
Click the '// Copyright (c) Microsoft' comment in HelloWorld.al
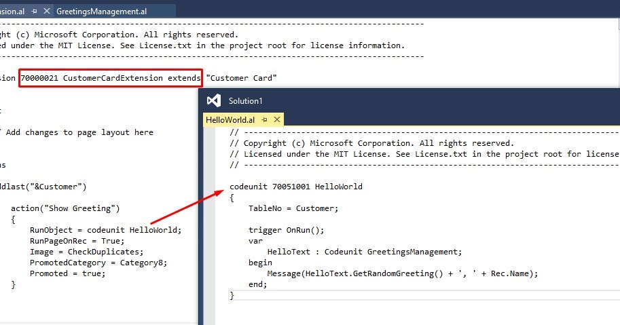[371, 143]
